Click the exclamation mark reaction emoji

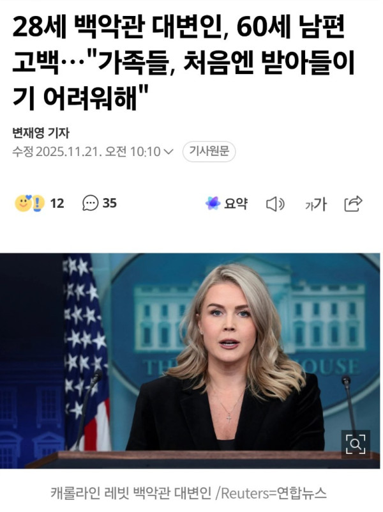tap(38, 203)
